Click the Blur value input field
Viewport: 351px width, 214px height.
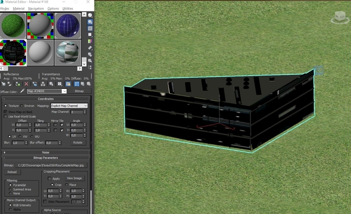pos(18,143)
